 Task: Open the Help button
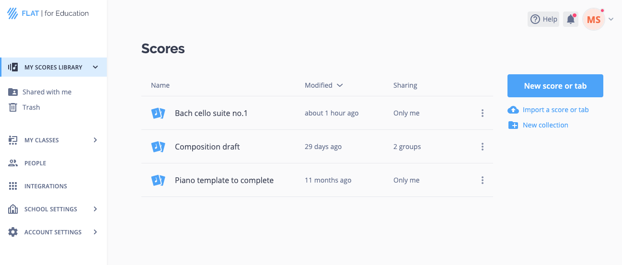coord(543,19)
